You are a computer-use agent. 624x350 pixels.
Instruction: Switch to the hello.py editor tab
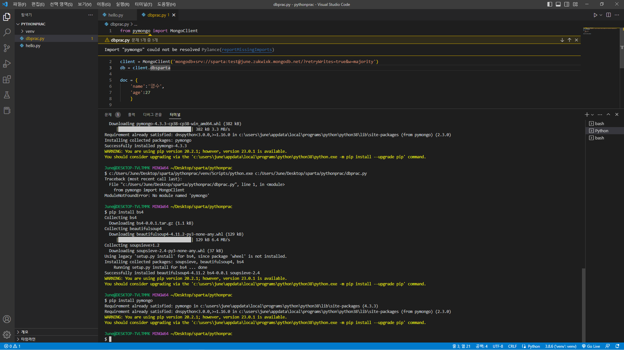(117, 15)
